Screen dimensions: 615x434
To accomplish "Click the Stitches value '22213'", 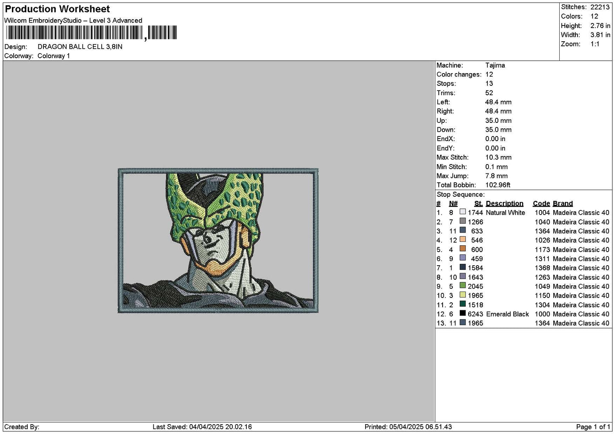I will point(600,7).
